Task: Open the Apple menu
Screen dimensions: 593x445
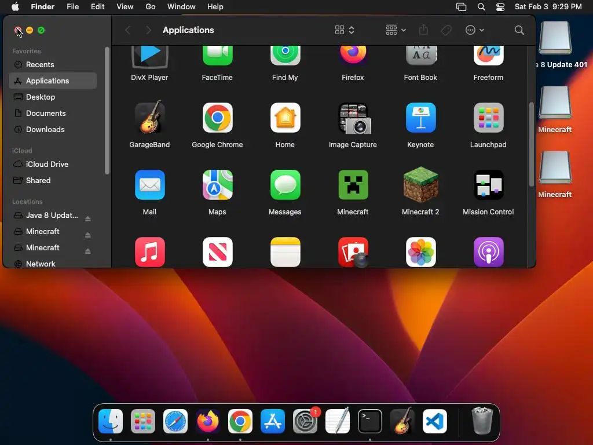Action: point(15,7)
